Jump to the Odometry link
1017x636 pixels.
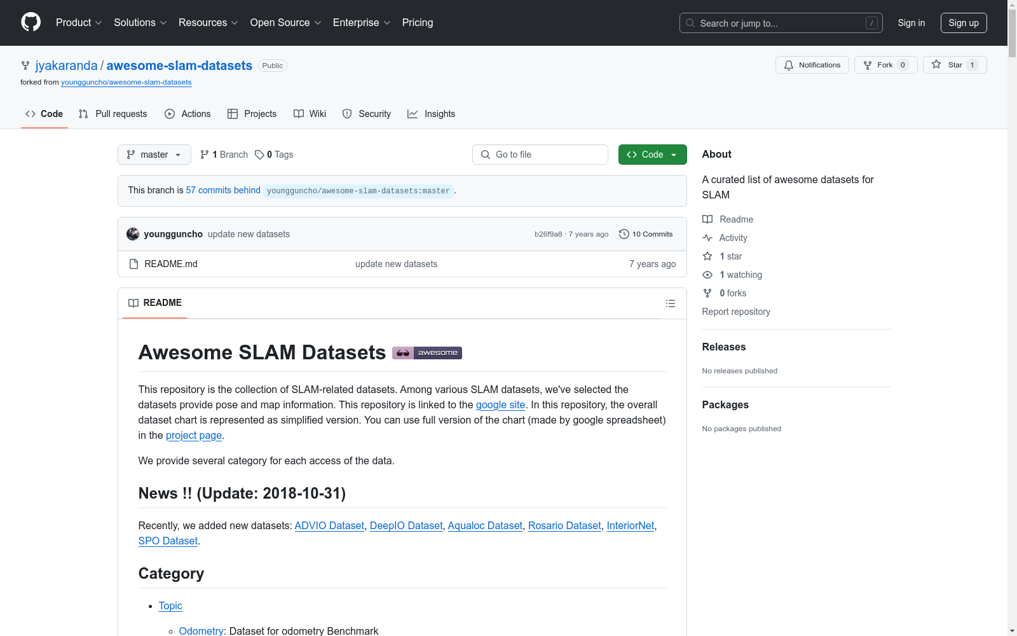[x=201, y=631]
